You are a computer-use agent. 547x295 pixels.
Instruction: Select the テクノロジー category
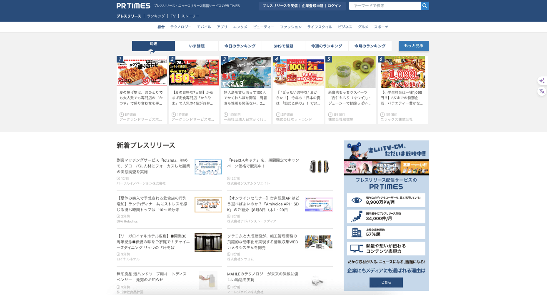point(181,27)
